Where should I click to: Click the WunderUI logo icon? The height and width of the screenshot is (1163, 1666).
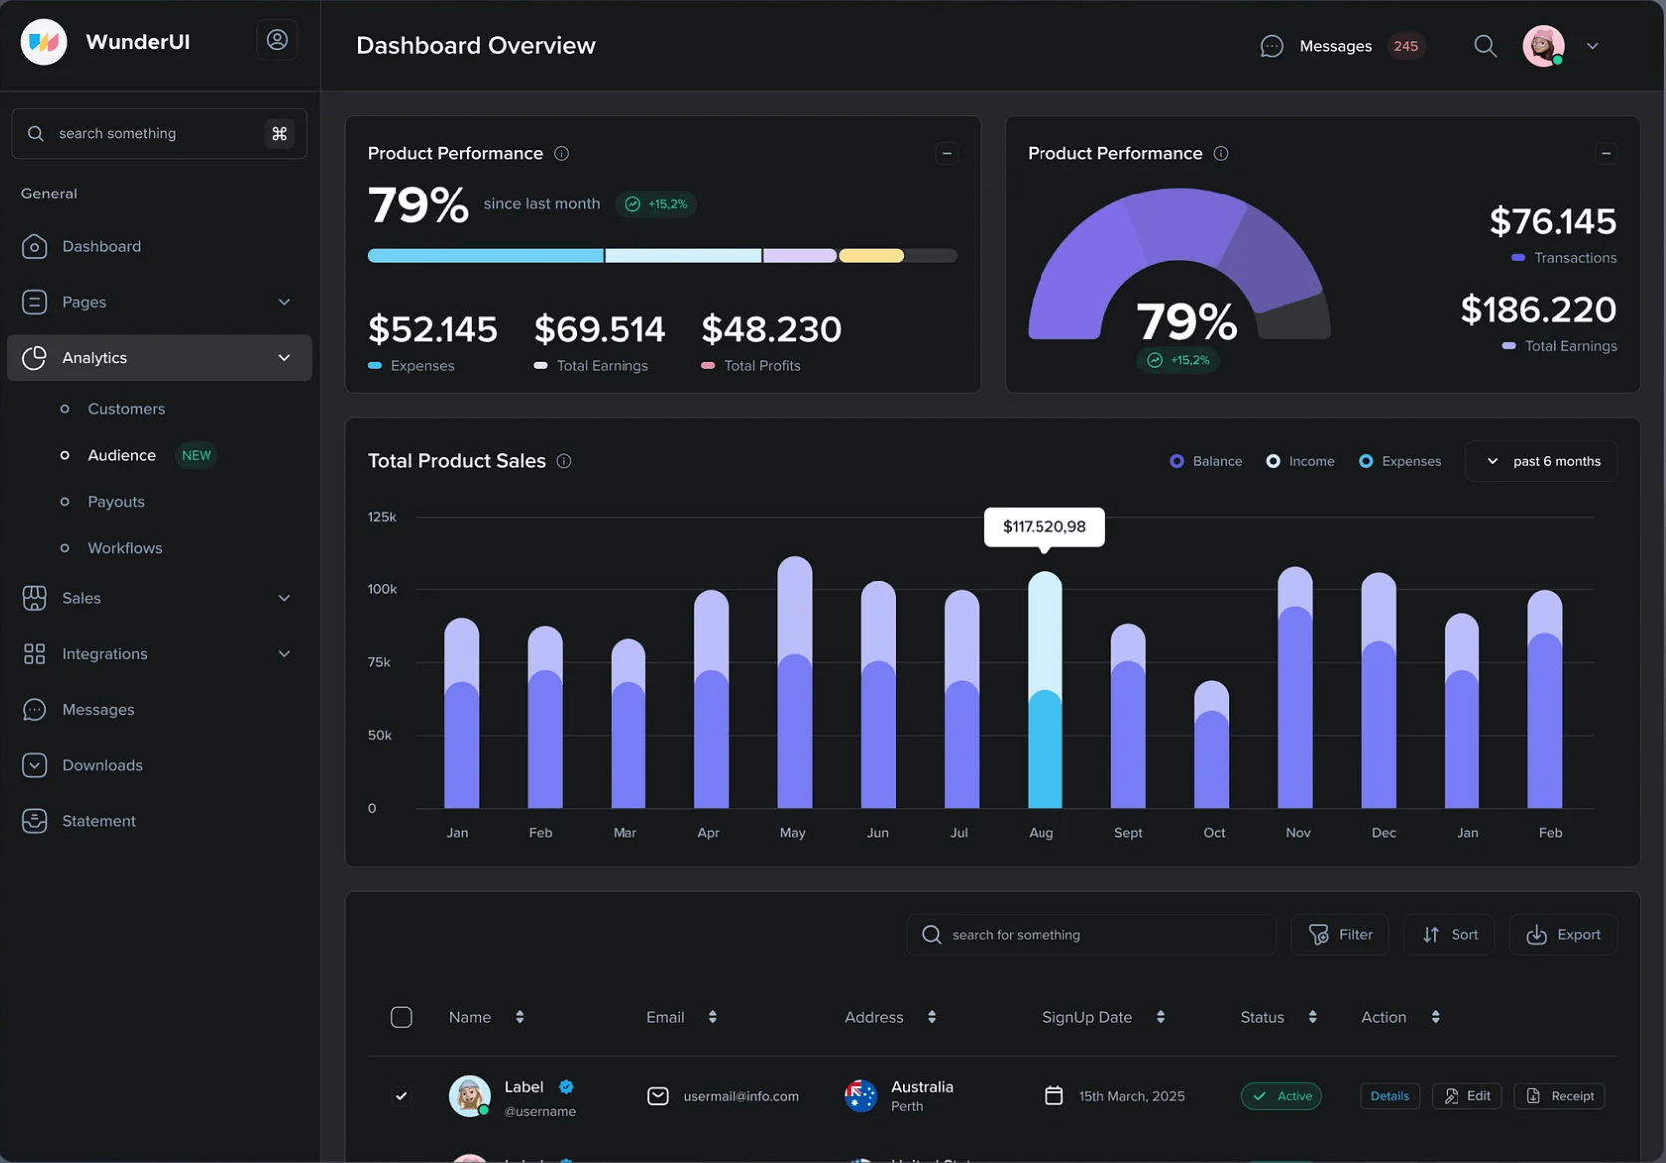(x=44, y=42)
